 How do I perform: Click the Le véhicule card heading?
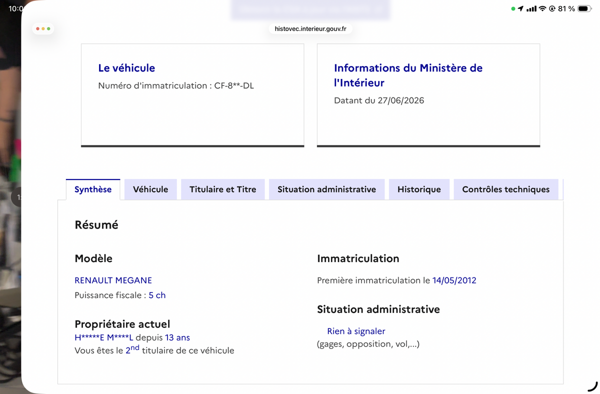126,68
